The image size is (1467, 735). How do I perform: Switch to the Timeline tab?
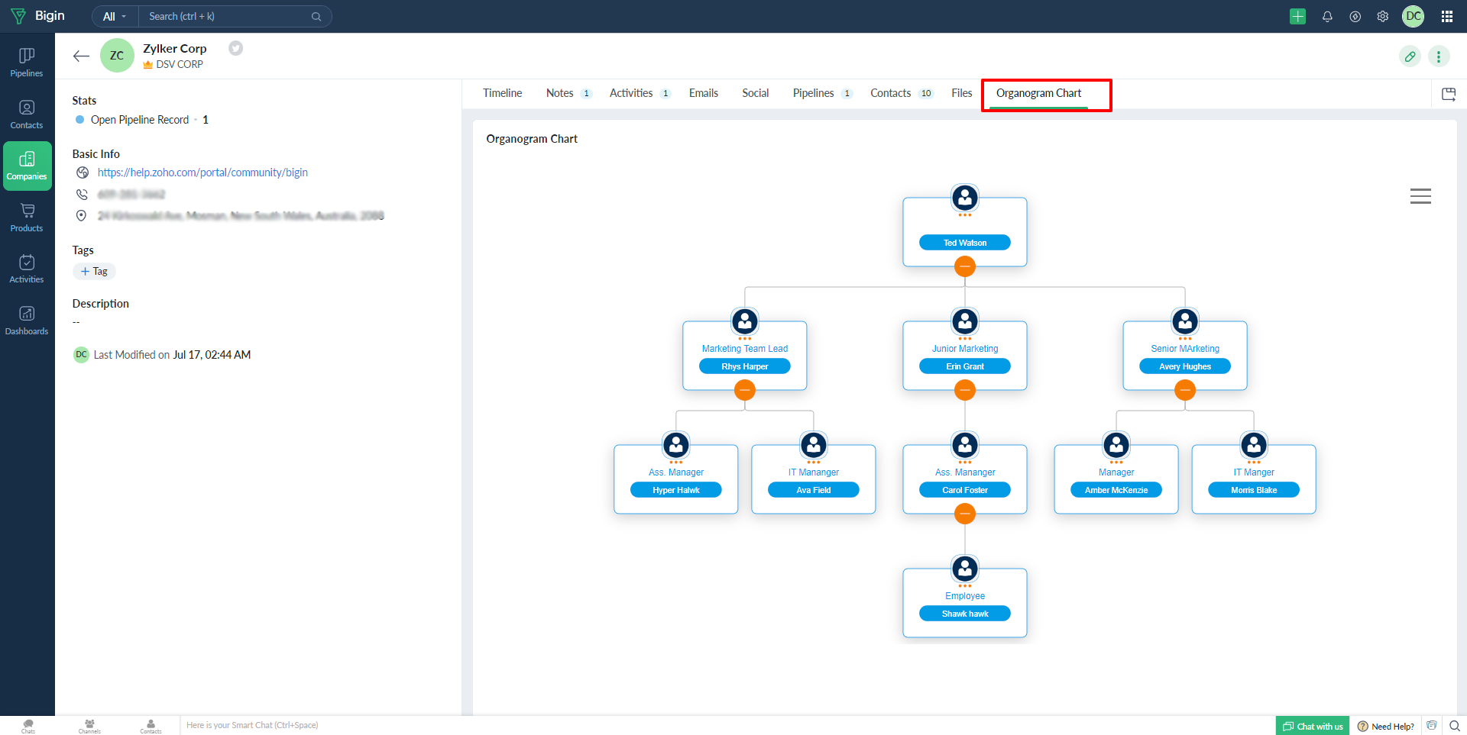502,93
